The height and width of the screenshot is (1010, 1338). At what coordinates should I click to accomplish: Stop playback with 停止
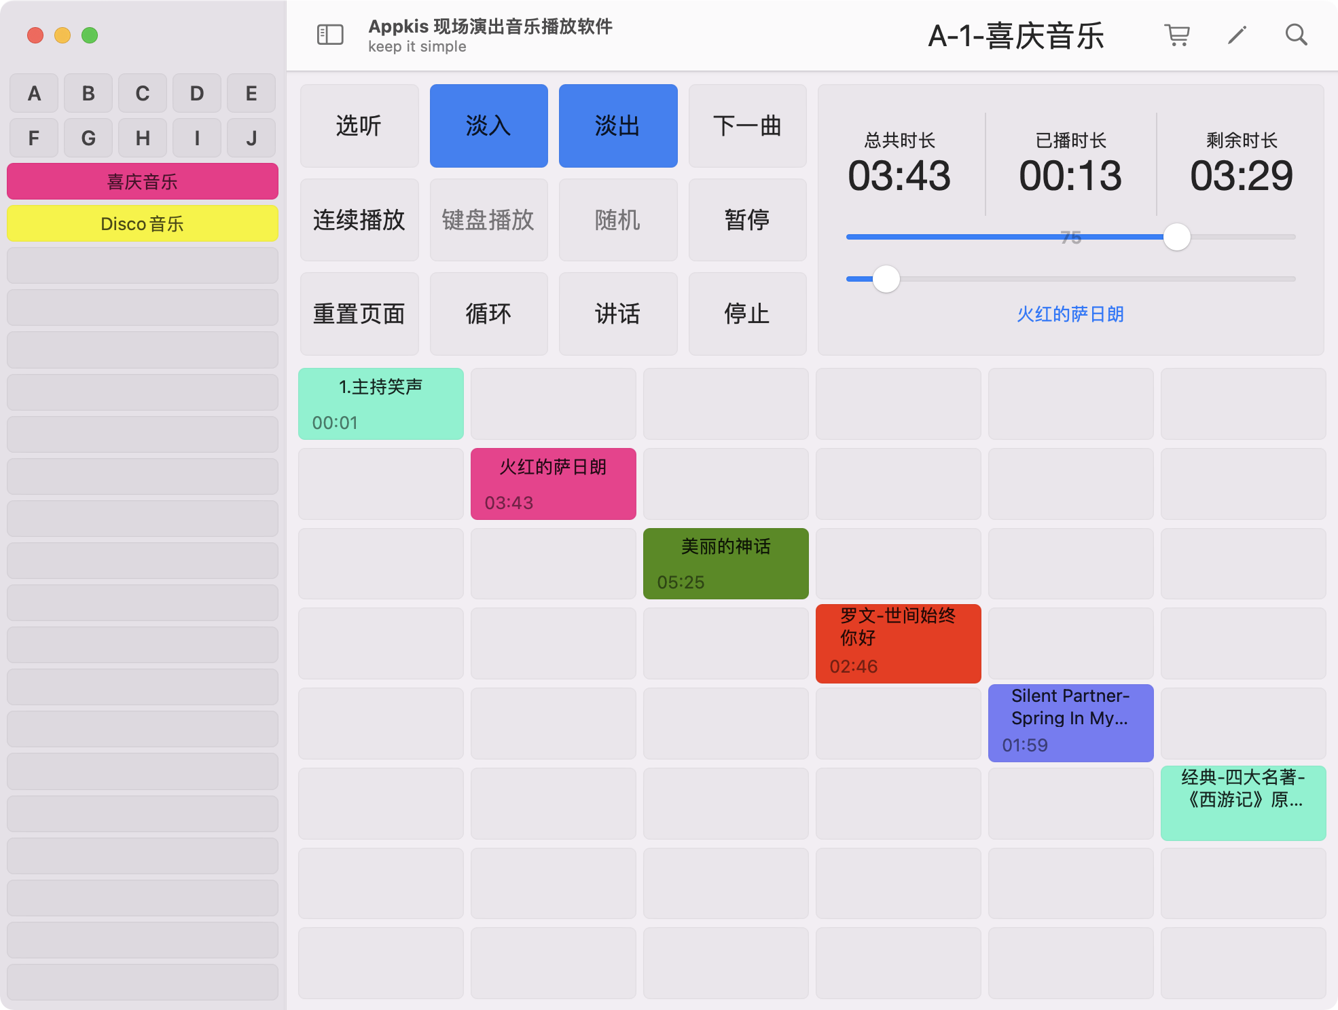coord(748,314)
